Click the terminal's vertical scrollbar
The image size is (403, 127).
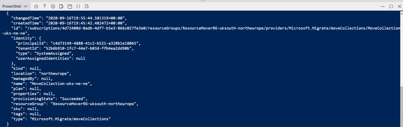pos(401,68)
